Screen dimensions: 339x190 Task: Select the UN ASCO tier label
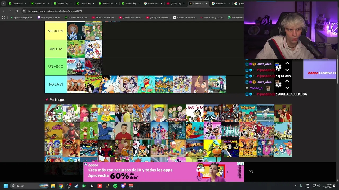(56, 66)
